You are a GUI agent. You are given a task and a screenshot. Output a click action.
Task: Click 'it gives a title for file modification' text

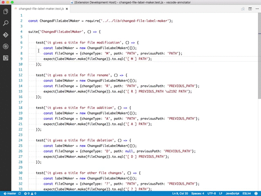pos(83,43)
